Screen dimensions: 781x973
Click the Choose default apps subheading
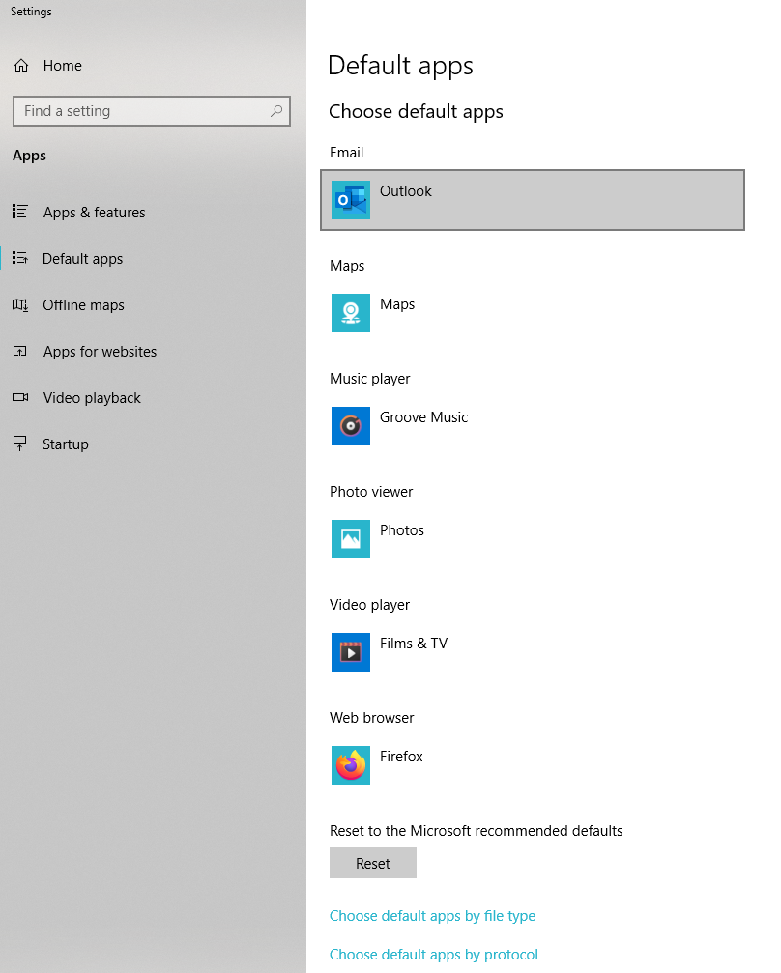click(x=416, y=112)
